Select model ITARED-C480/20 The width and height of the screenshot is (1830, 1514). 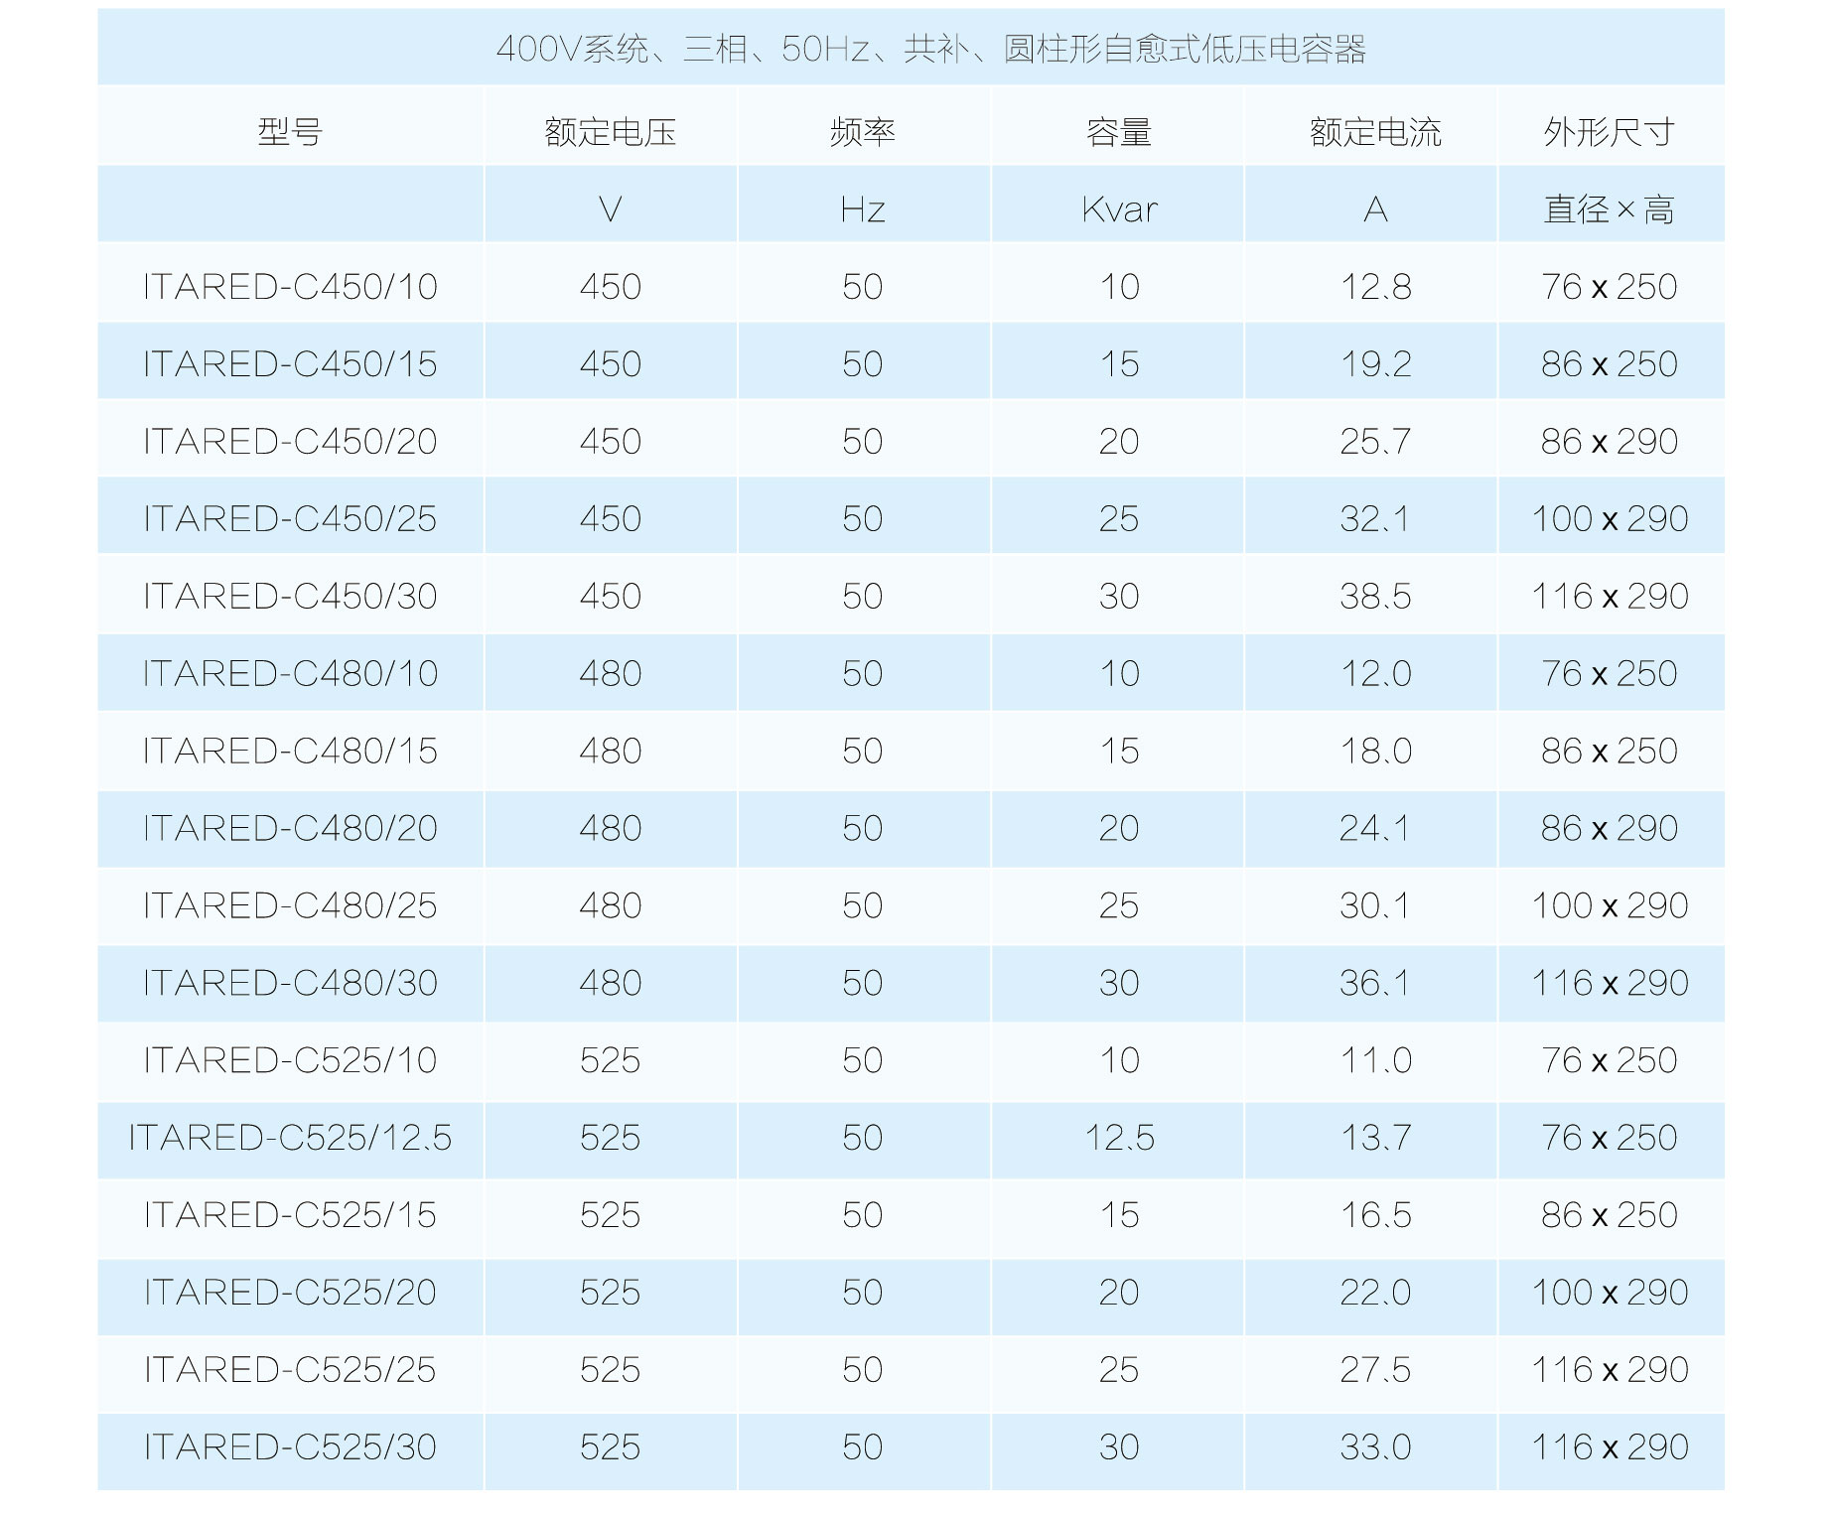click(x=290, y=829)
